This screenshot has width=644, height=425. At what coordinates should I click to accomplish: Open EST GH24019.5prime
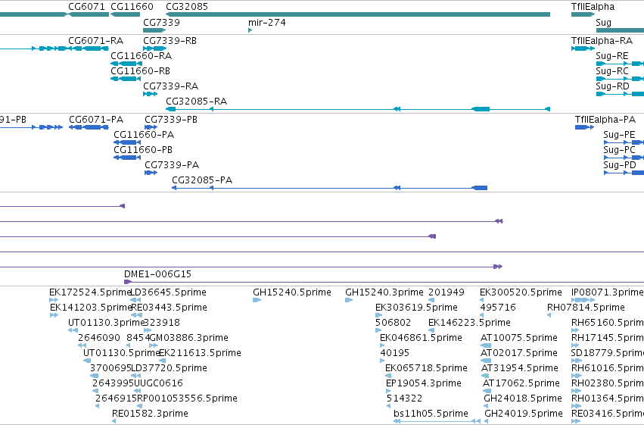[x=524, y=414]
